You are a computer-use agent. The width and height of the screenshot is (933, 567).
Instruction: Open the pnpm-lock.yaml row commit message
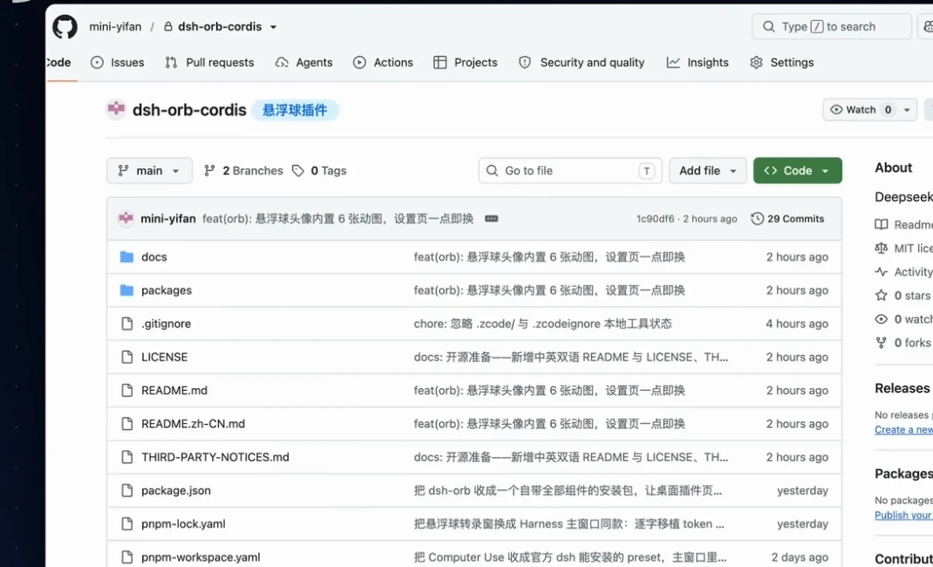tap(569, 524)
